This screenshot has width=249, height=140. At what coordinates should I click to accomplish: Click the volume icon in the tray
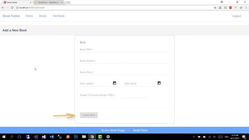pyautogui.click(x=214, y=137)
